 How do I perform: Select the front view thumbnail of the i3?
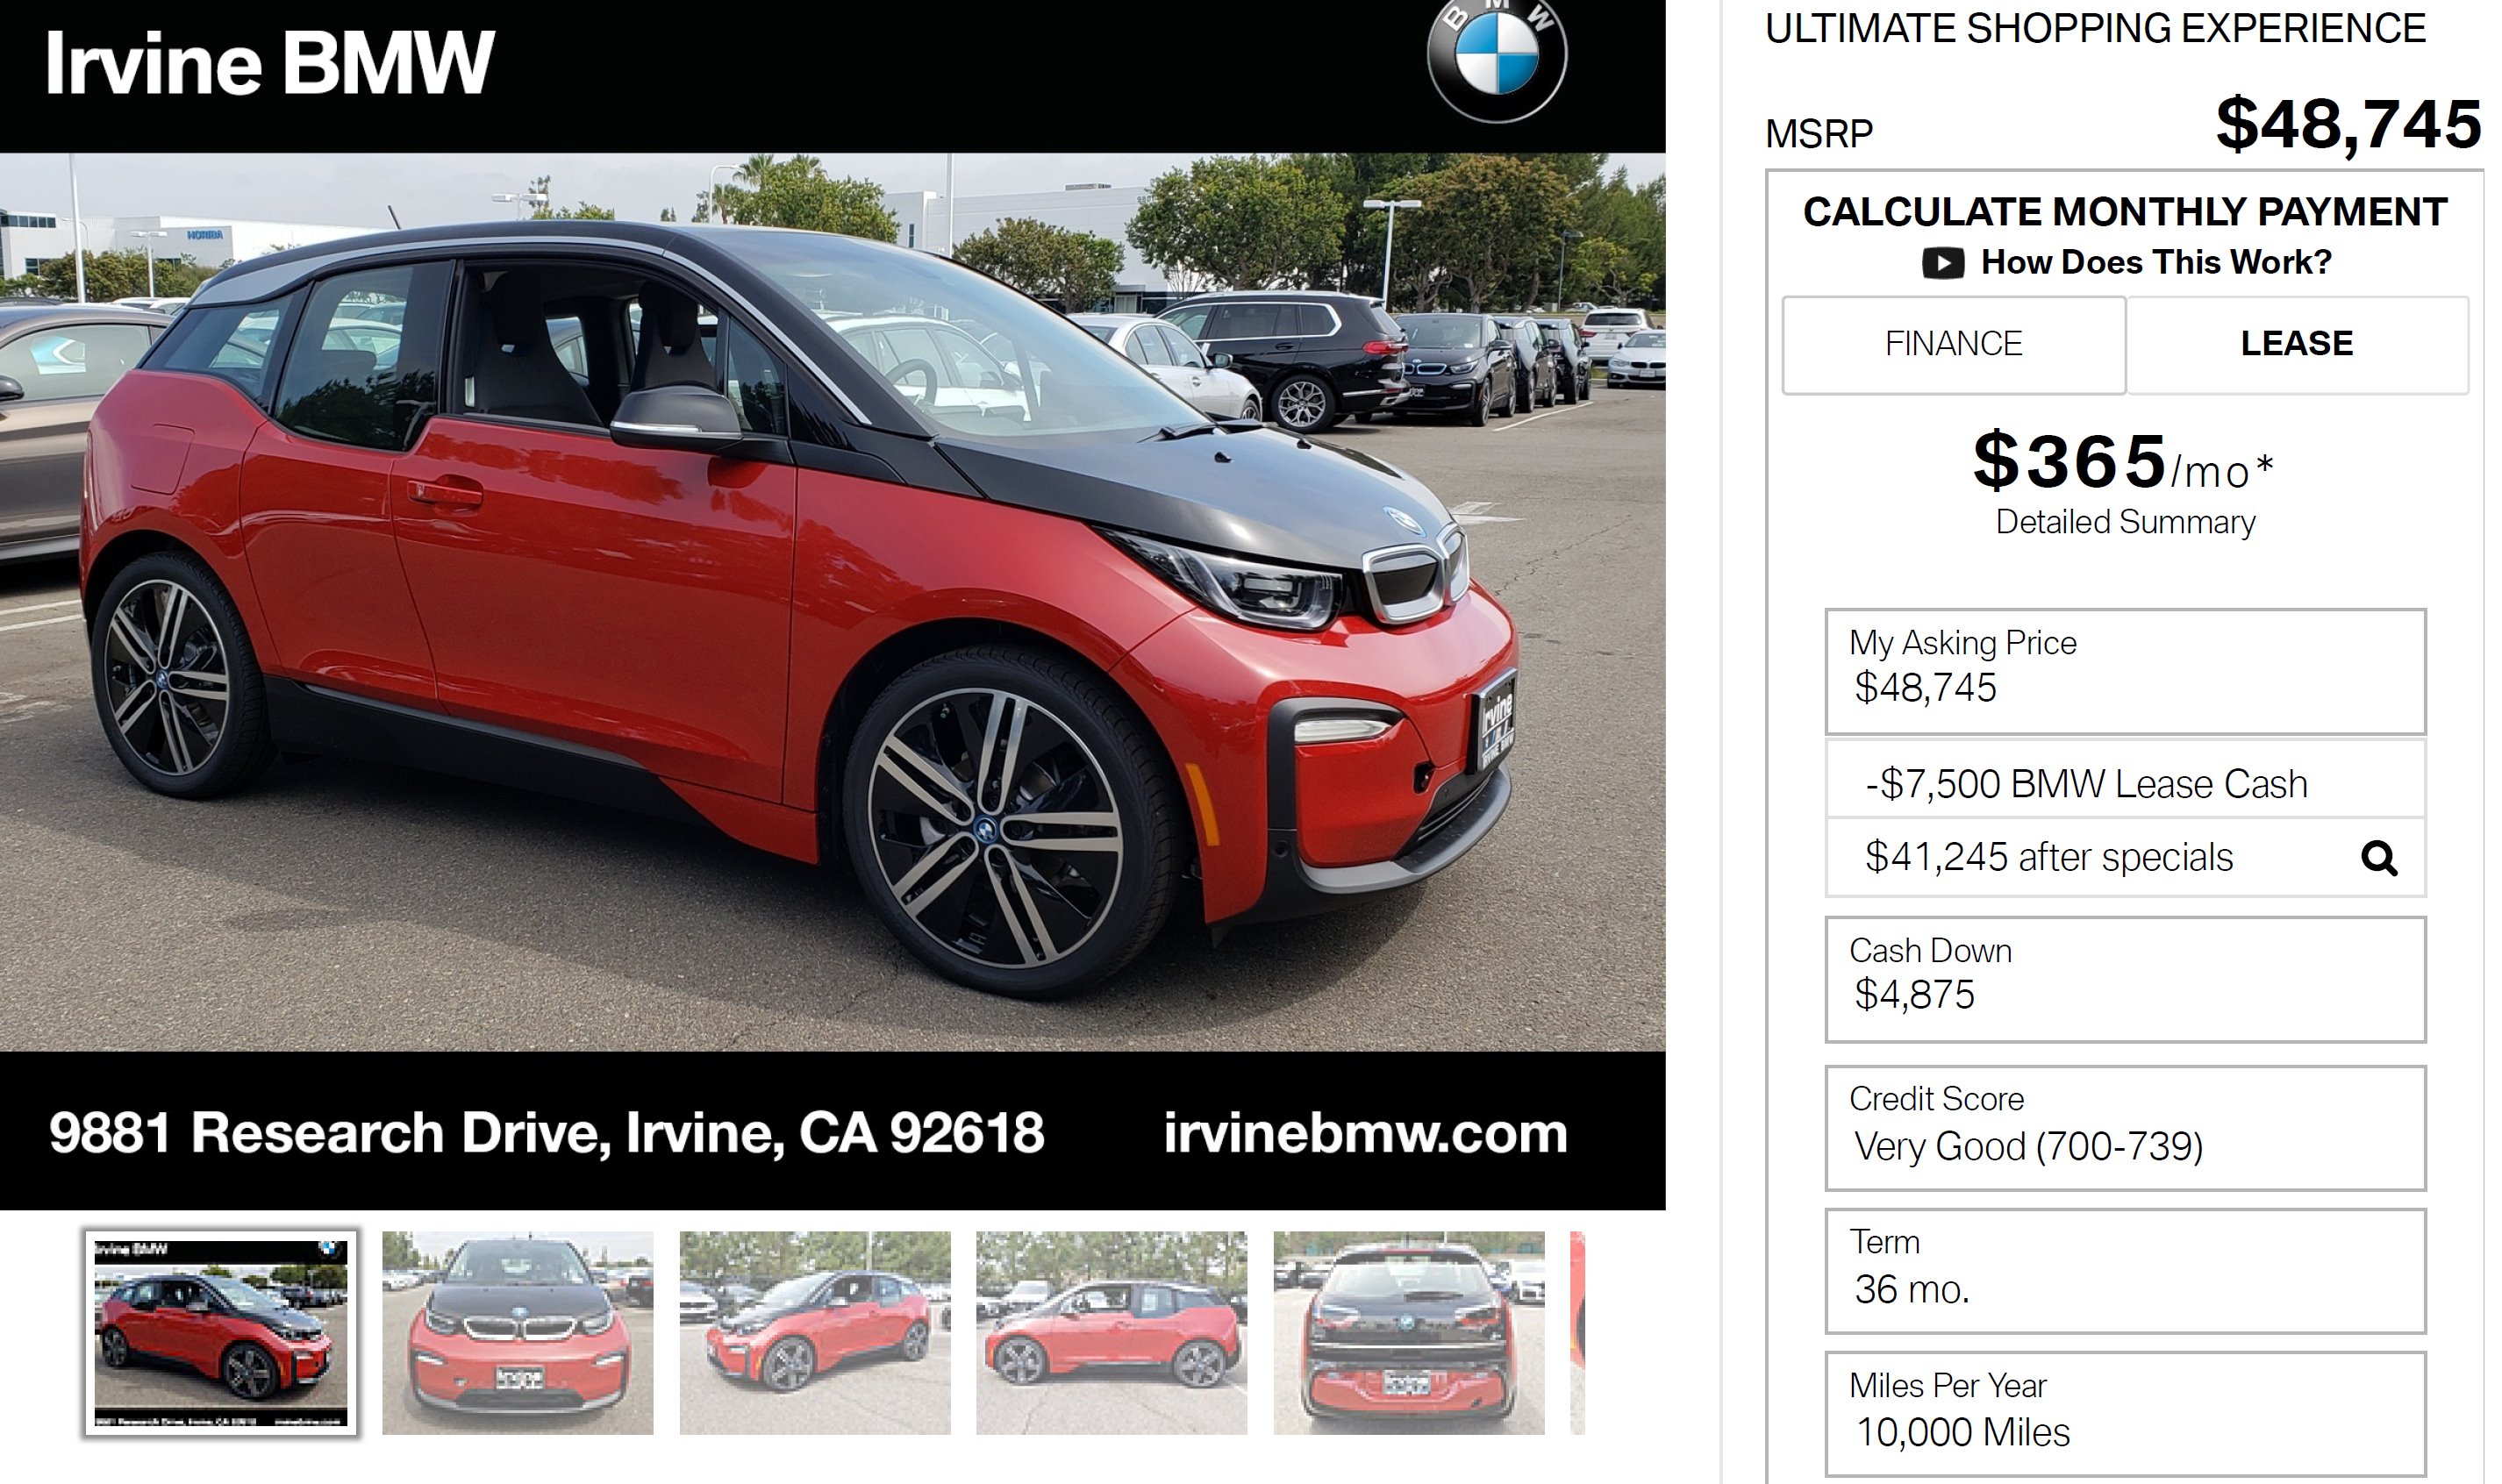[517, 1333]
